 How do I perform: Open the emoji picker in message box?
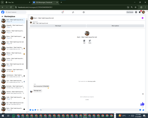(x=140, y=110)
